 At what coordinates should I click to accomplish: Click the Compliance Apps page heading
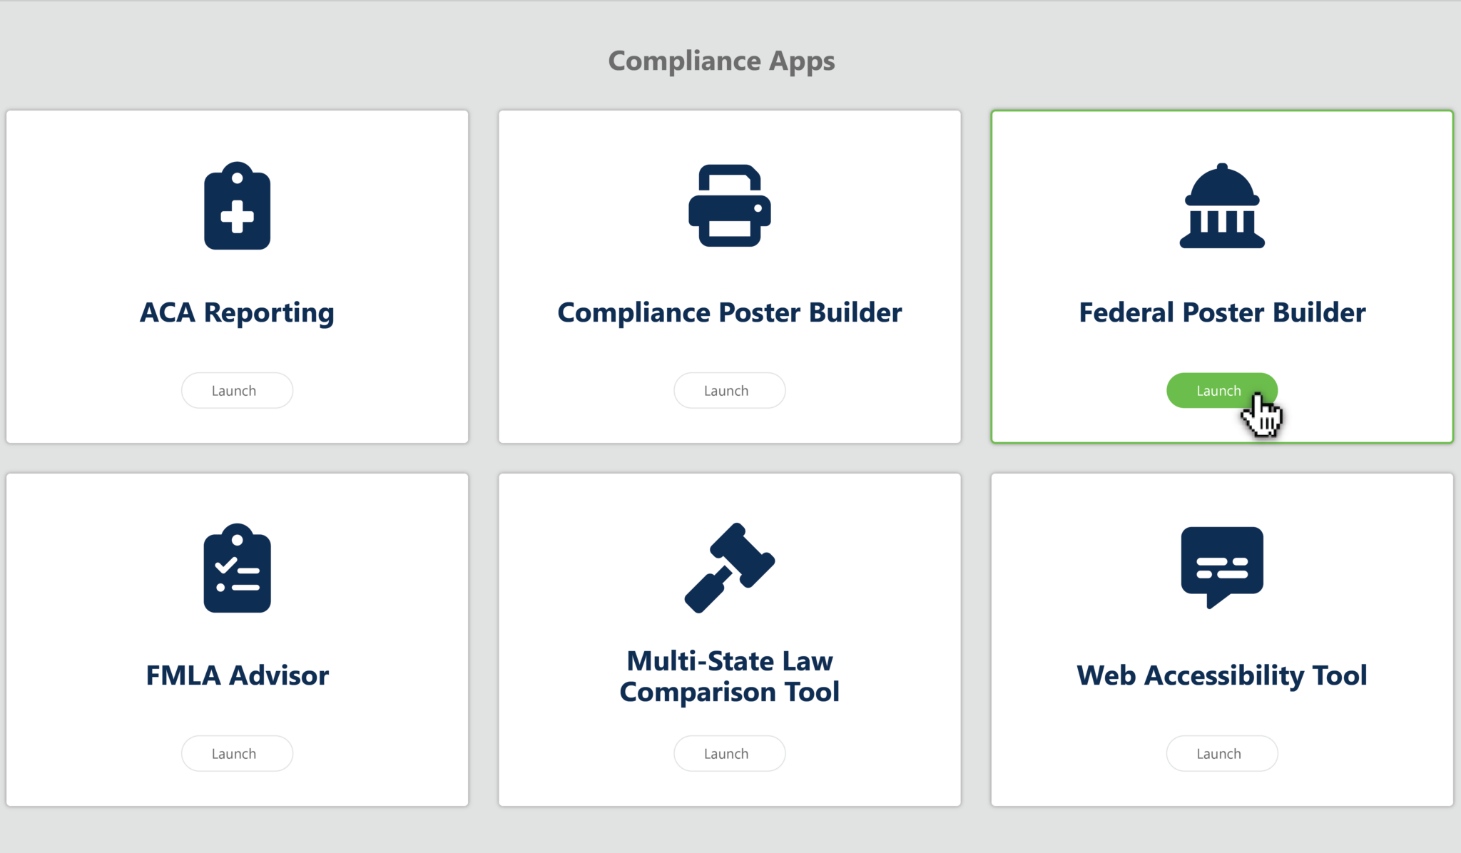click(721, 61)
